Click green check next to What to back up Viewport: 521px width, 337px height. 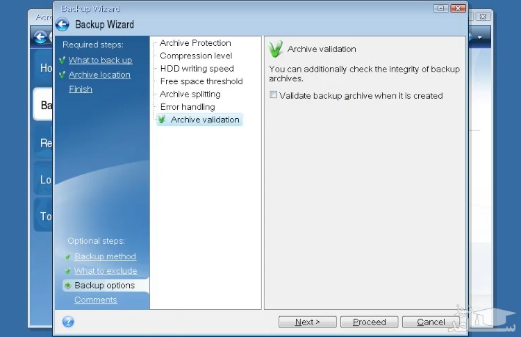[x=63, y=60]
